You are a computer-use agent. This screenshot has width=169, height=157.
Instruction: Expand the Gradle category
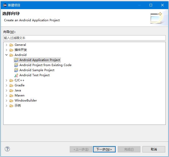7,86
